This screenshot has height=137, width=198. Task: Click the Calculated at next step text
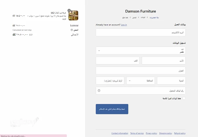click(22, 30)
